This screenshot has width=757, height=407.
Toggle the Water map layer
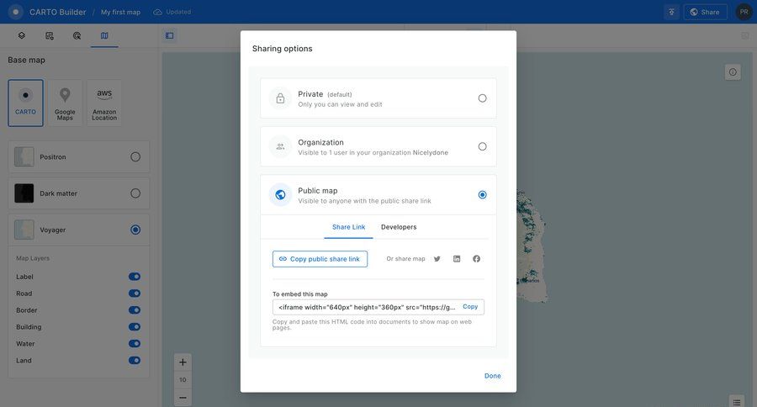click(x=135, y=344)
